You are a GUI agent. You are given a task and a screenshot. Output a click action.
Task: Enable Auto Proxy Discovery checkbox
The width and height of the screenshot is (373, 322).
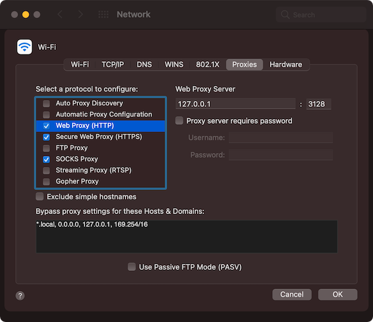point(46,103)
